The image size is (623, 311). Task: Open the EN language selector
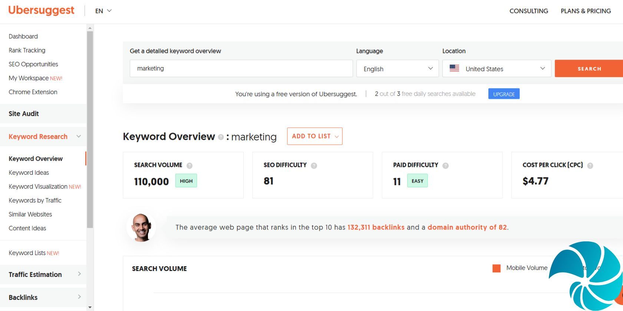tap(103, 11)
